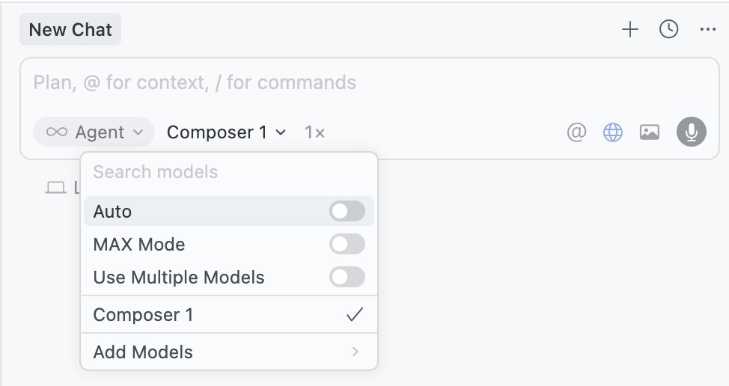The height and width of the screenshot is (386, 729).
Task: Click the @ mention context icon
Action: point(576,132)
